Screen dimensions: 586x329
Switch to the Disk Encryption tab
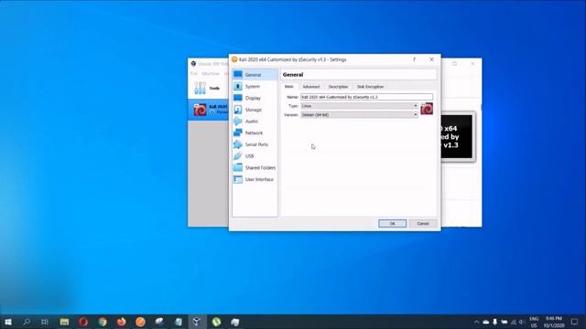coord(370,87)
